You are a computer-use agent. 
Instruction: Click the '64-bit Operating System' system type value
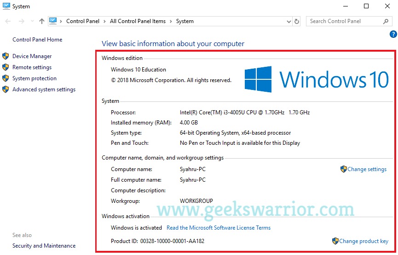(235, 133)
